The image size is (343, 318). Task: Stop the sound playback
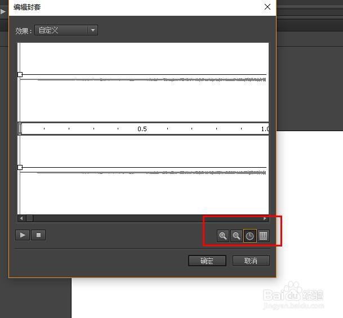point(38,235)
